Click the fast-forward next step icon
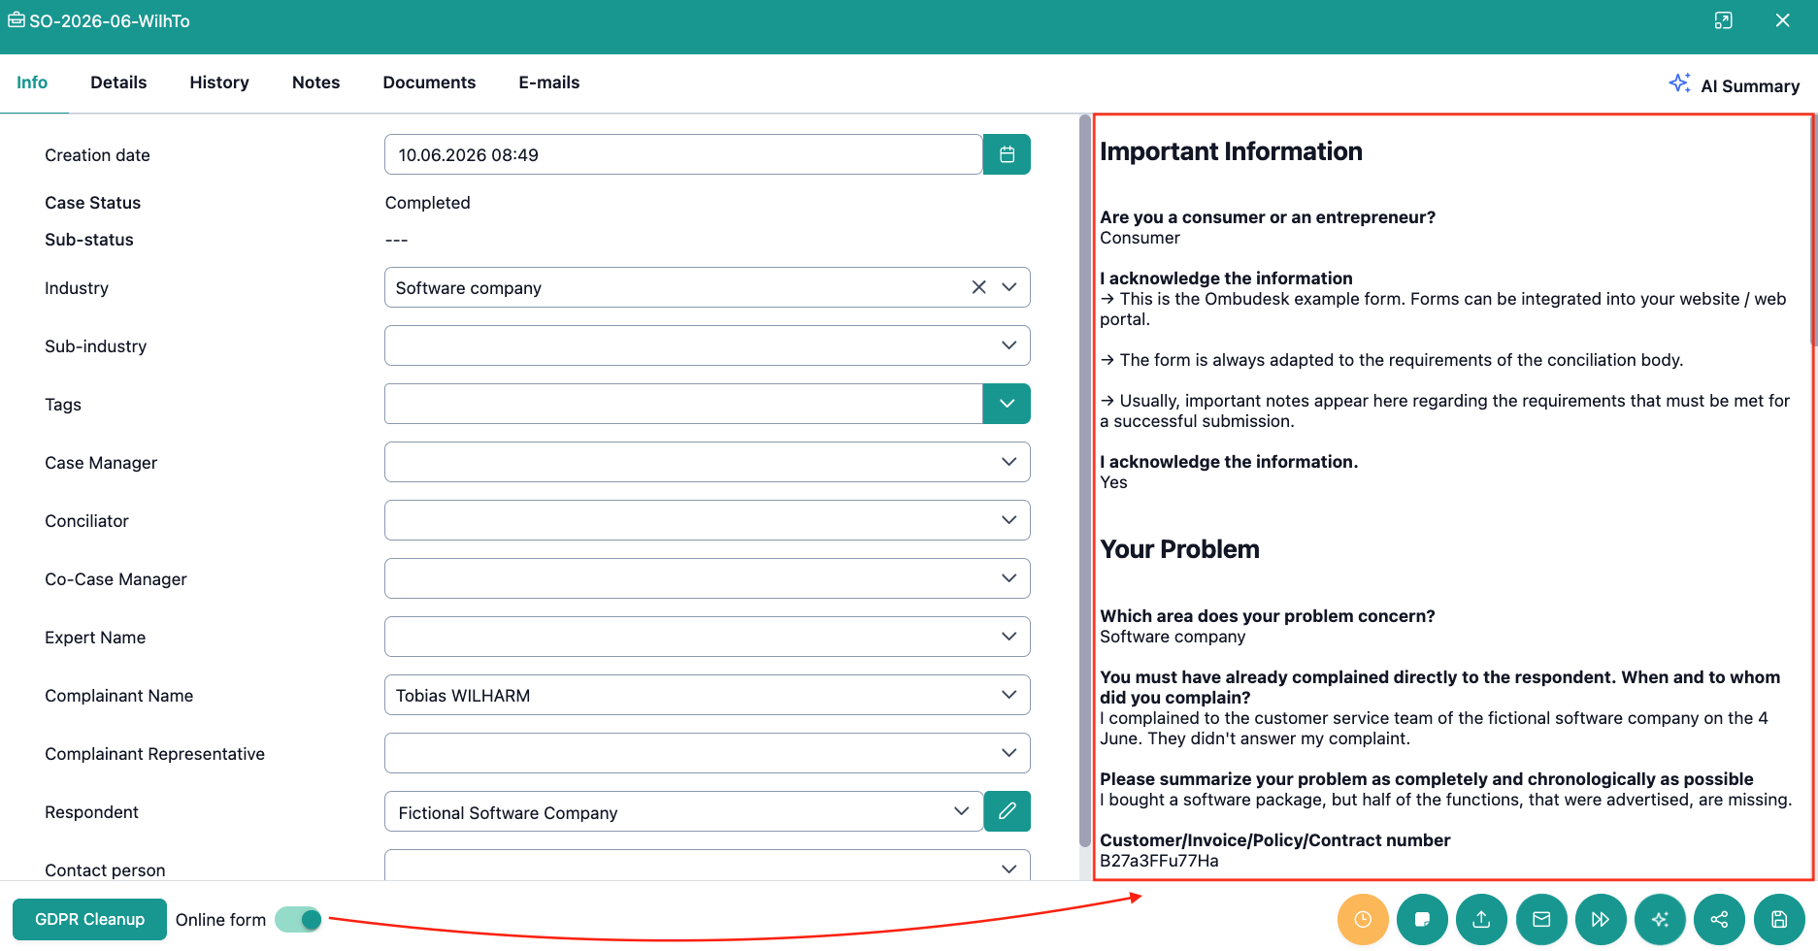1818x951 pixels. click(x=1601, y=919)
